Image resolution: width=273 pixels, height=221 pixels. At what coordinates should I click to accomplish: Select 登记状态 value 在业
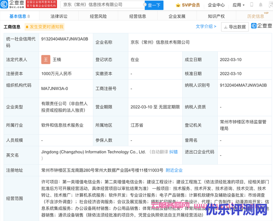[x=135, y=60]
